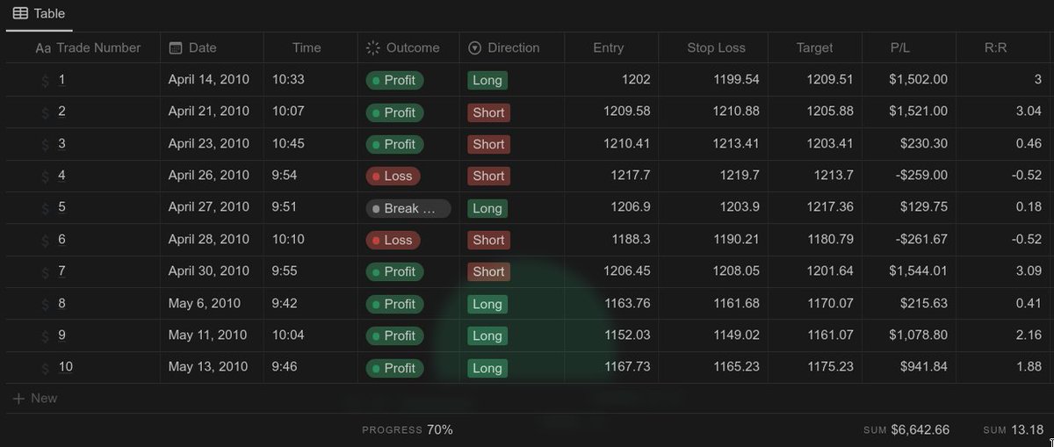Open the Direction column header
Viewport: 1054px width, 447px height.
tap(511, 47)
